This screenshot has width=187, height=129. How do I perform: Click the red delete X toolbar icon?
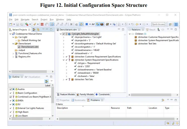click(x=72, y=24)
